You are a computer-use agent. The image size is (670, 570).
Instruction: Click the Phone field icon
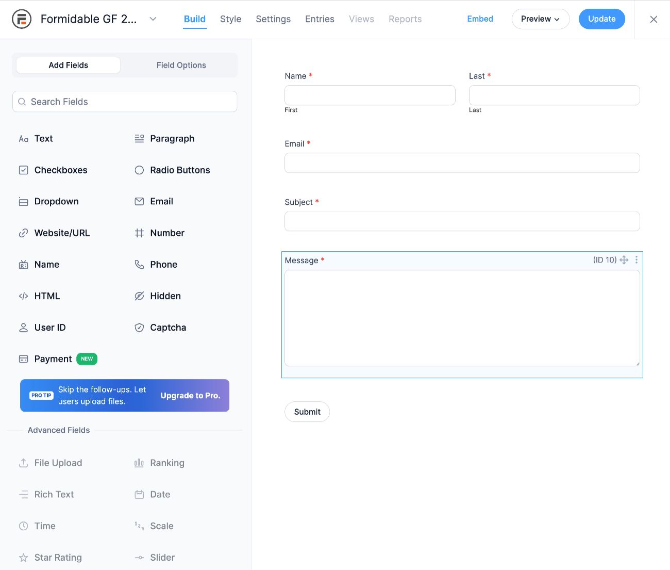(x=139, y=264)
